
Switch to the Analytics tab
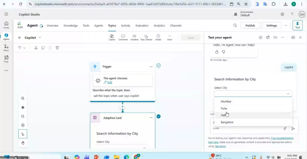(159, 25)
